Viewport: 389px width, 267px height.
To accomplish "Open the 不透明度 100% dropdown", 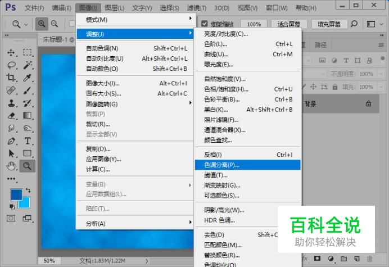I will pos(381,74).
